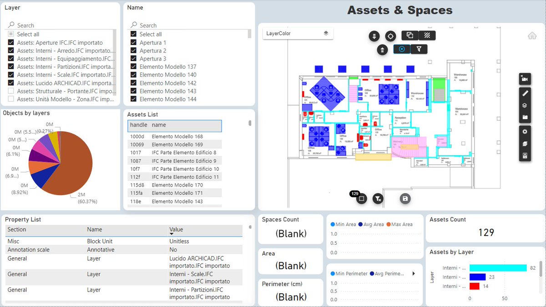This screenshot has width=546, height=307.
Task: Uncheck Assets: Interni - Equipaggiamento layer
Action: pyautogui.click(x=11, y=59)
